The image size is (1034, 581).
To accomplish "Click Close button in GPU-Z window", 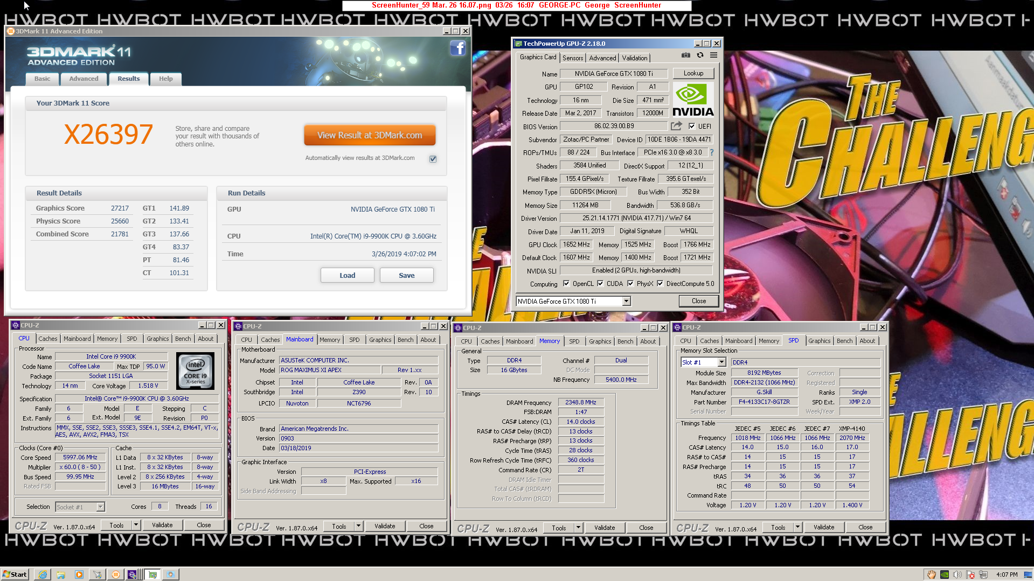I will point(699,301).
